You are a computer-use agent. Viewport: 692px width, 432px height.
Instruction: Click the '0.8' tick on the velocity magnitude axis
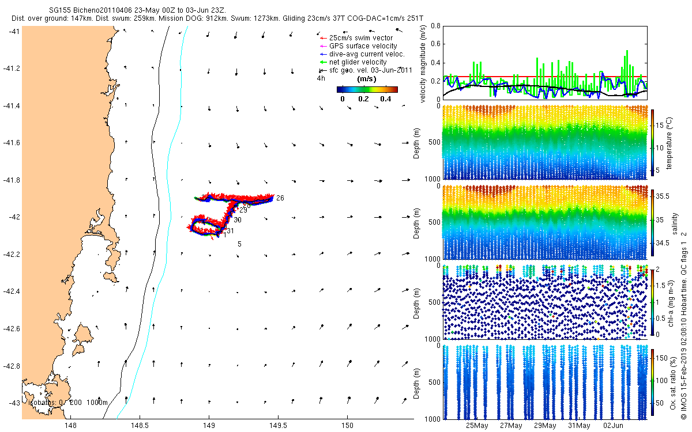point(436,26)
